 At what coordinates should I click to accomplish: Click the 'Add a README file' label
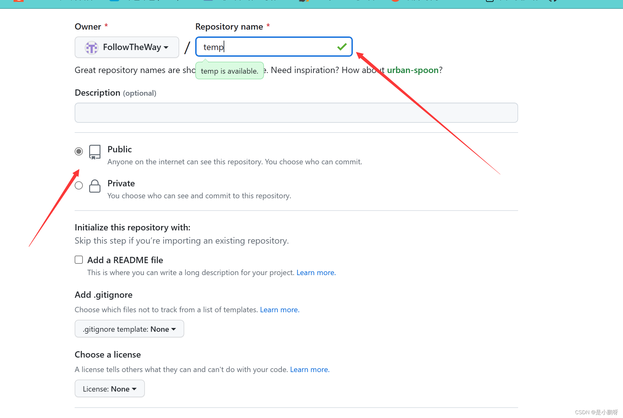click(x=125, y=260)
